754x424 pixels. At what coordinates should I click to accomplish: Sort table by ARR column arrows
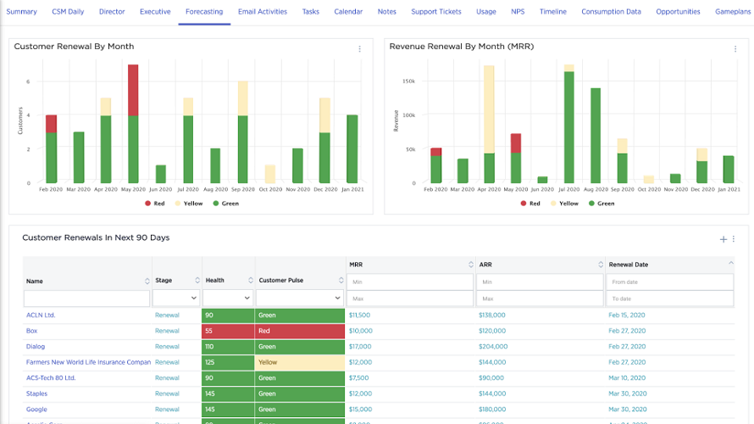601,265
